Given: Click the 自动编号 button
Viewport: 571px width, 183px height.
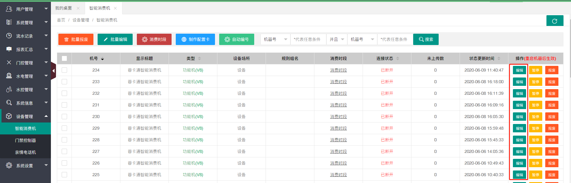Looking at the screenshot, I should click(x=237, y=39).
